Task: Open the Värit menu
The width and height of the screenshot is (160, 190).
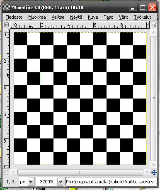Action: point(124,17)
